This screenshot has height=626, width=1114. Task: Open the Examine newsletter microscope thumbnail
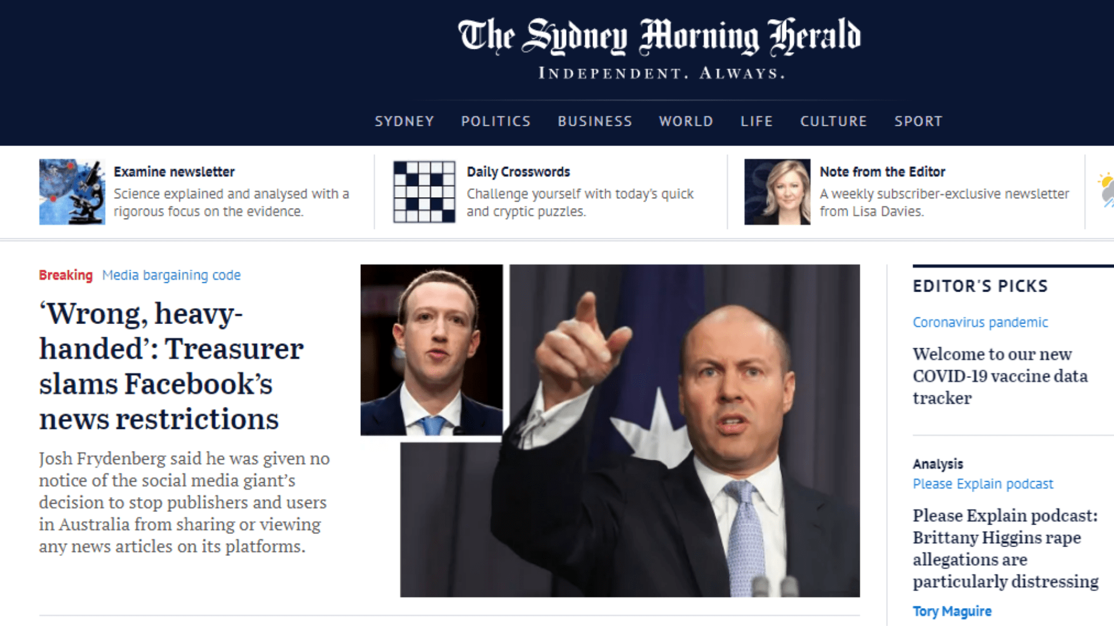pos(72,192)
